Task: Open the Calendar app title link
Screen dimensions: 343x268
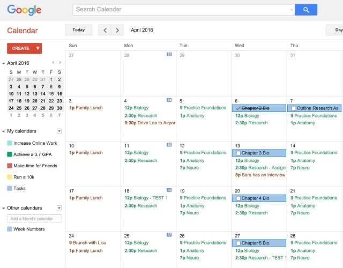Action: coord(22,31)
